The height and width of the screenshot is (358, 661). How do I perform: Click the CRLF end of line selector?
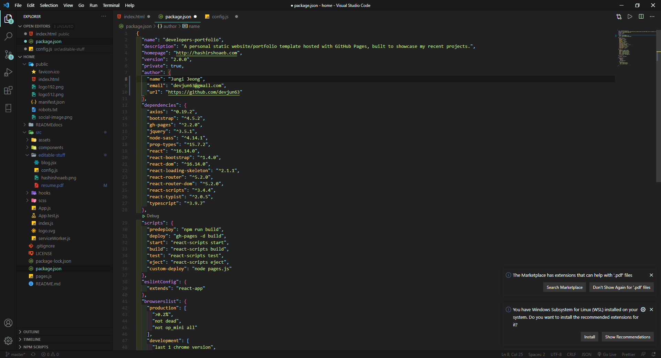point(571,354)
